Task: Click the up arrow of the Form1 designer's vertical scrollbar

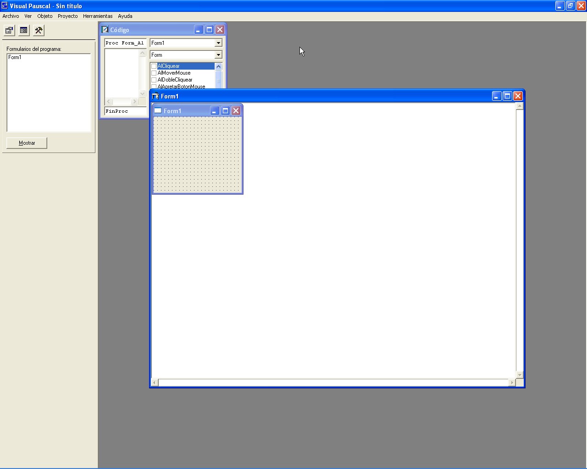Action: pyautogui.click(x=520, y=106)
